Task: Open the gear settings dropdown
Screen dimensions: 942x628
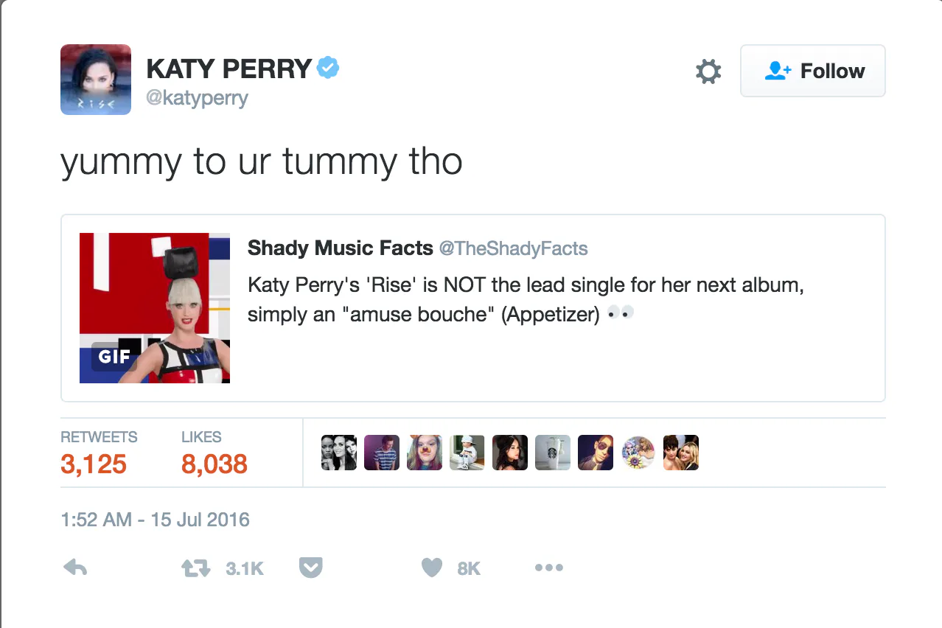Action: [x=708, y=71]
